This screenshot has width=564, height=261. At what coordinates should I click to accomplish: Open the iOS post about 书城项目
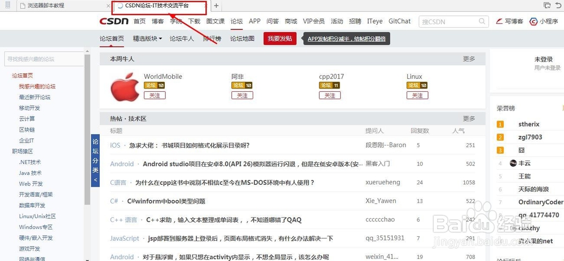pyautogui.click(x=189, y=145)
